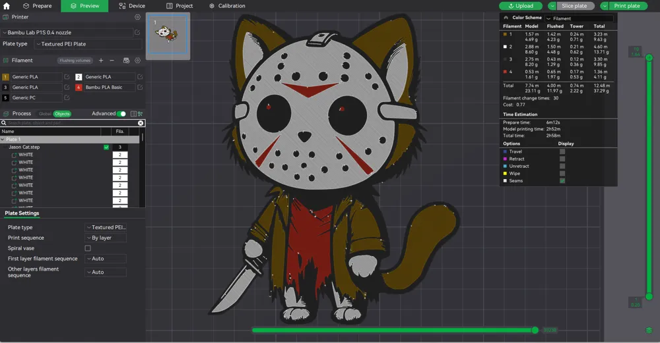Screen dimensions: 660x343
Task: Select plate 1 thumbnail
Action: point(168,34)
